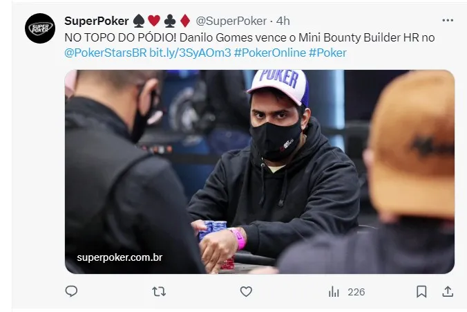Image resolution: width=467 pixels, height=312 pixels.
Task: Open the SuperPoker profile avatar
Action: (x=40, y=28)
